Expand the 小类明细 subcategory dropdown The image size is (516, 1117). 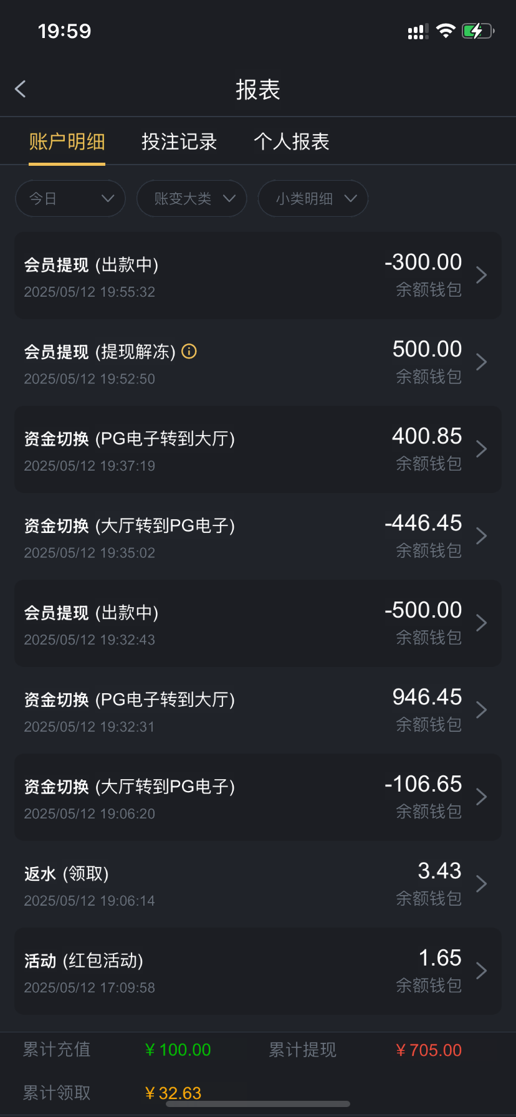313,199
